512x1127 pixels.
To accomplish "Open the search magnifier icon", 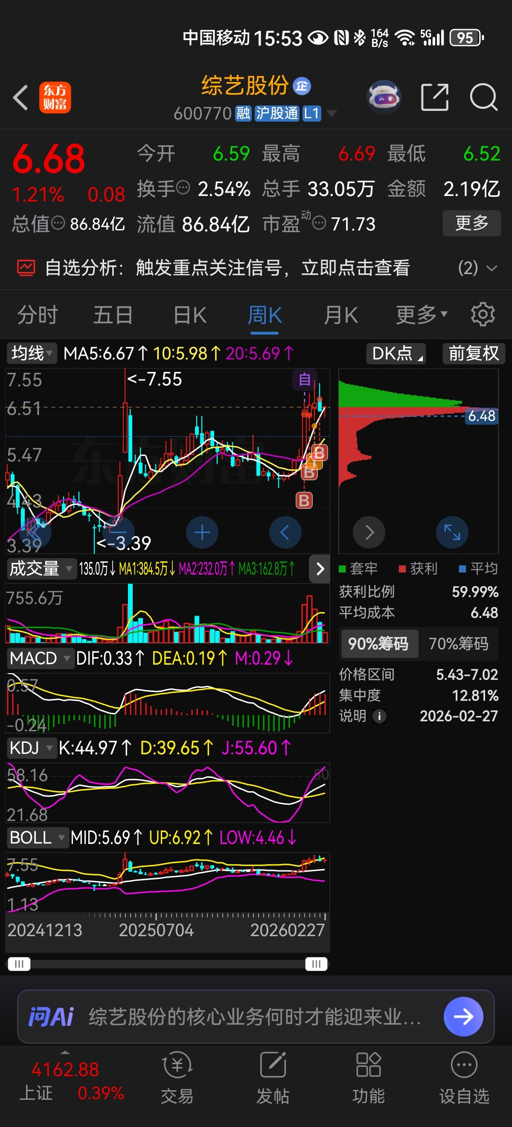I will (483, 96).
